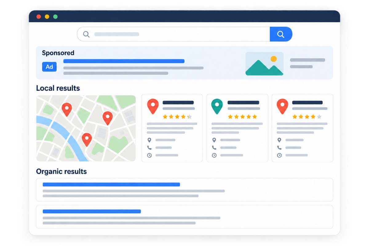369x246 pixels.
Task: Click red pin icon in first local card
Action: coord(153,106)
